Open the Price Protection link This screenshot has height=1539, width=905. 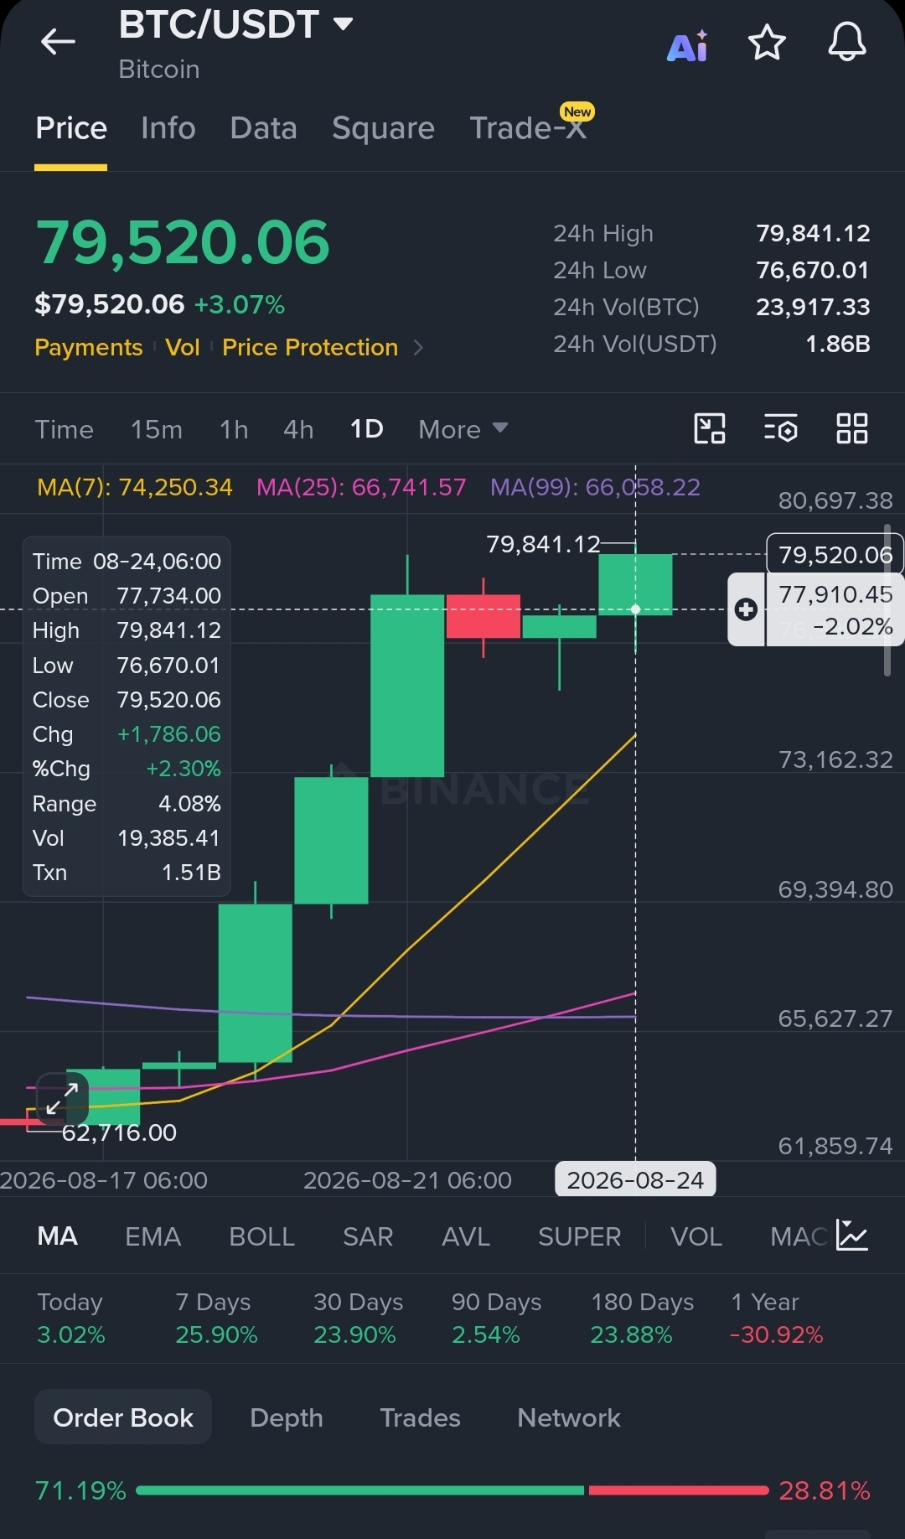[310, 347]
